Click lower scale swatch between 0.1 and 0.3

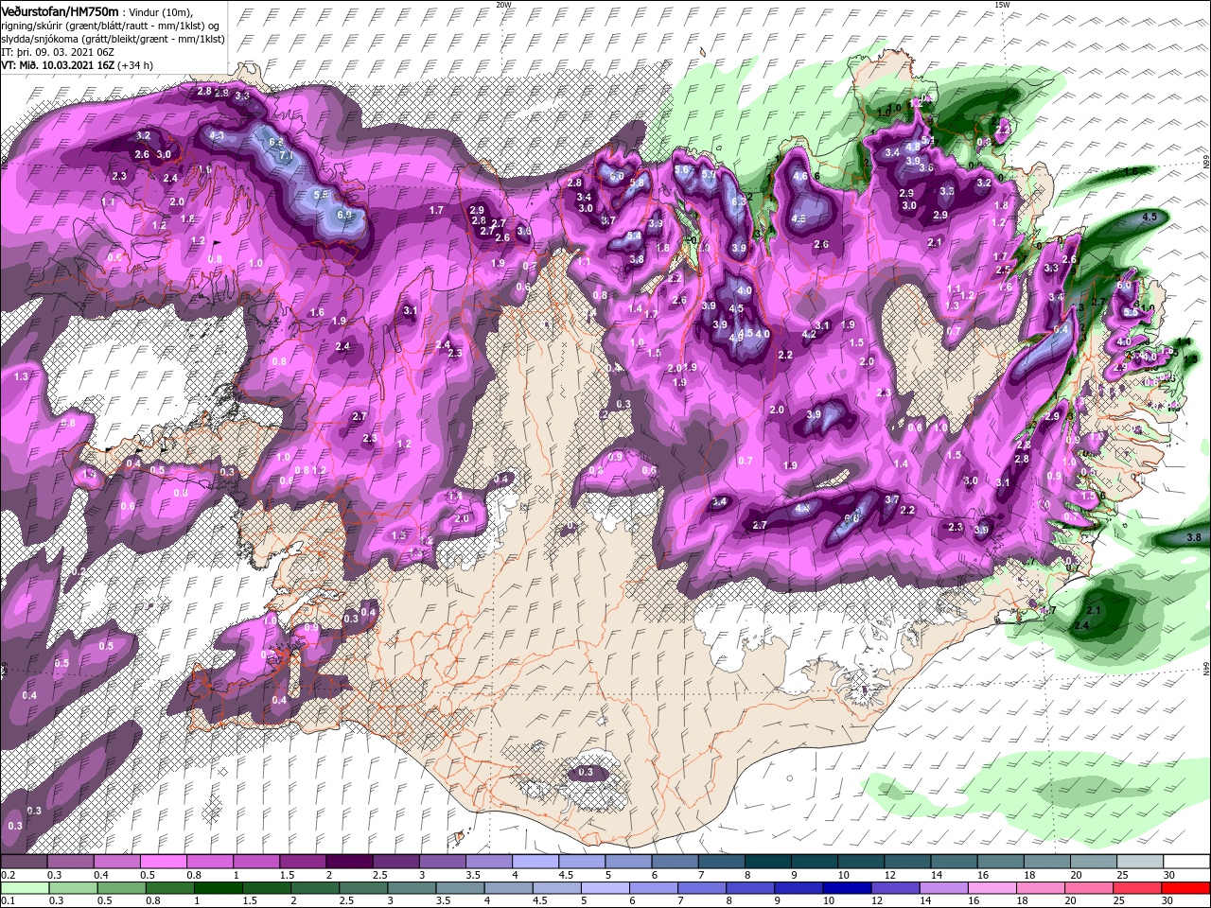point(24,888)
